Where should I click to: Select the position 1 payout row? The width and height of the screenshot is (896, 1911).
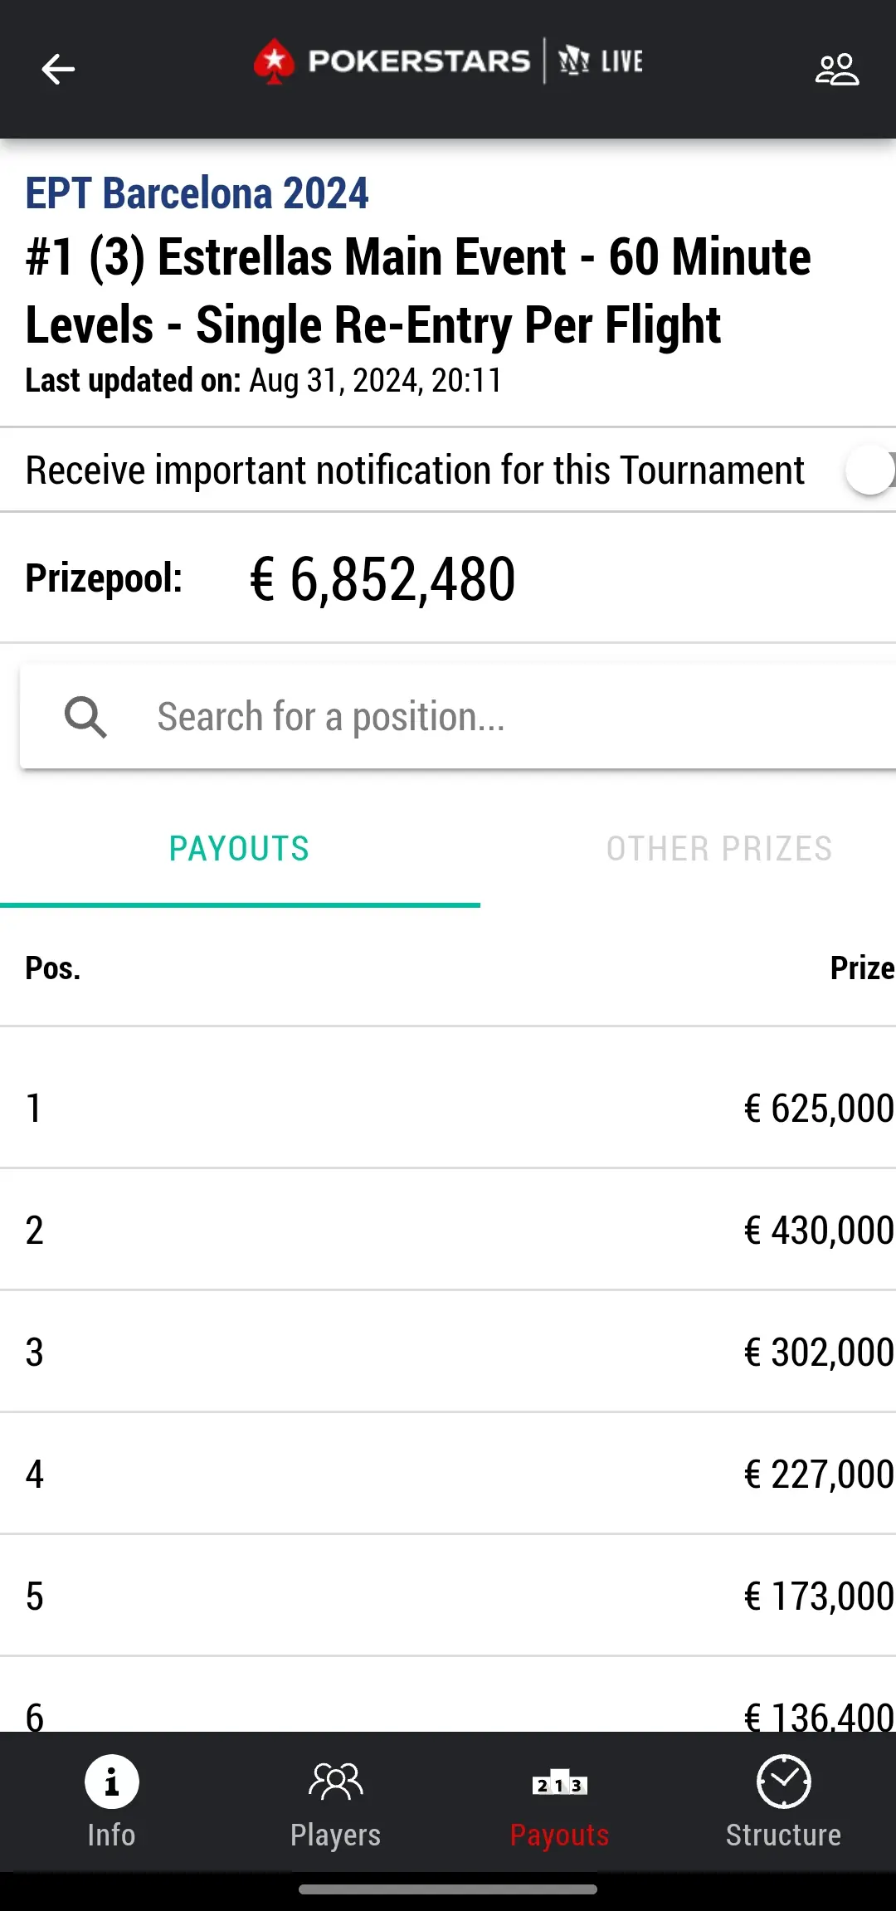pyautogui.click(x=448, y=1108)
